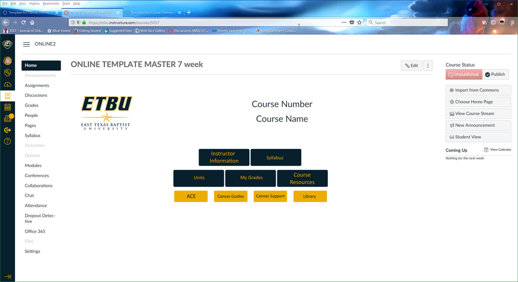Toggle the Firefox sidebar icon
This screenshot has height=282, width=518.
[493, 22]
